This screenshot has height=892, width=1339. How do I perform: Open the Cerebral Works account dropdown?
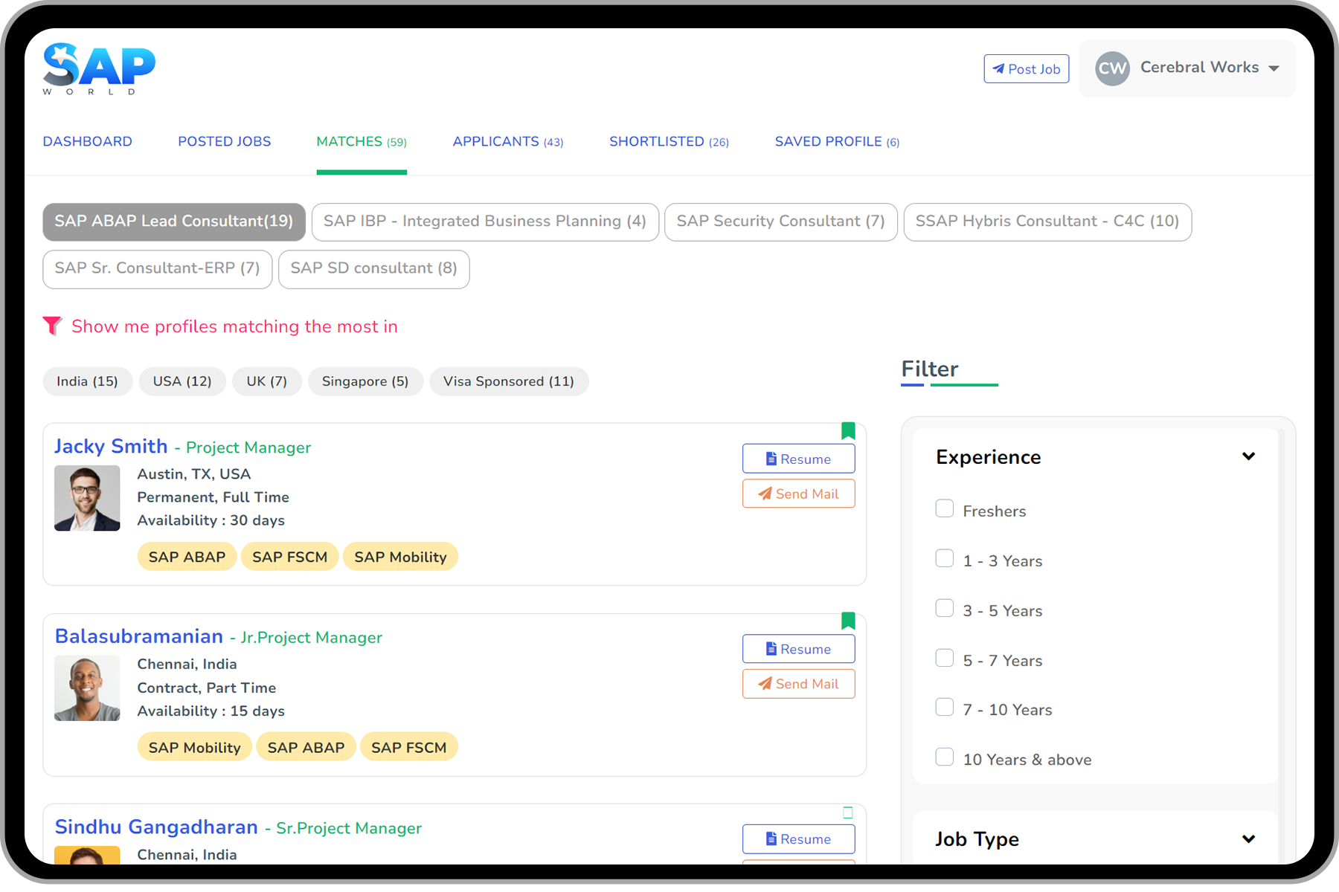pyautogui.click(x=1187, y=68)
